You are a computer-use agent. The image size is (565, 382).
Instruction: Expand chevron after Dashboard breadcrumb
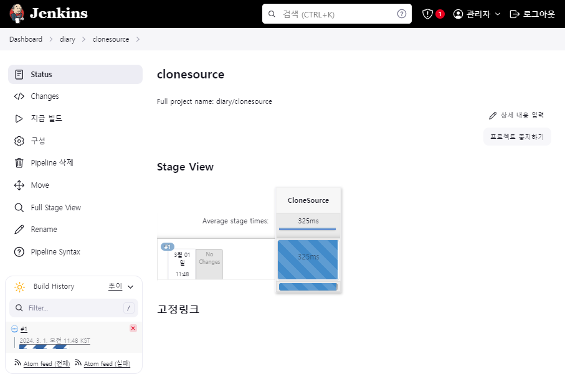tap(51, 39)
